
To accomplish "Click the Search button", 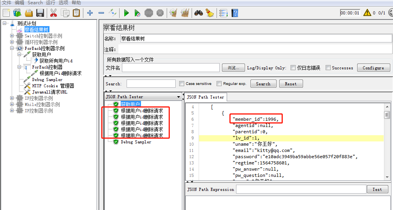I will click(x=263, y=84).
